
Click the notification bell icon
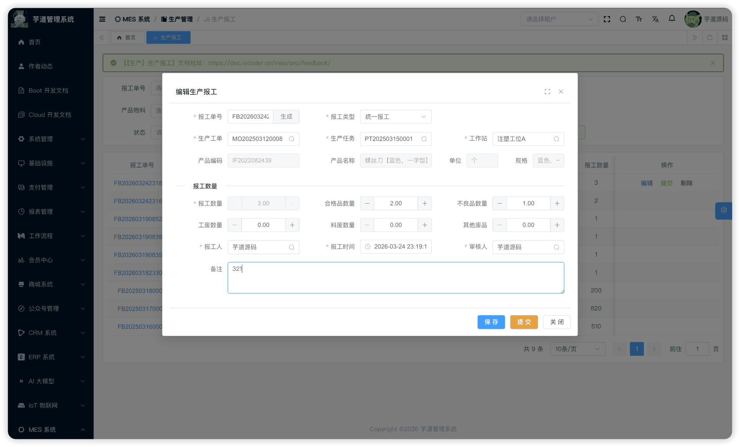click(x=672, y=19)
